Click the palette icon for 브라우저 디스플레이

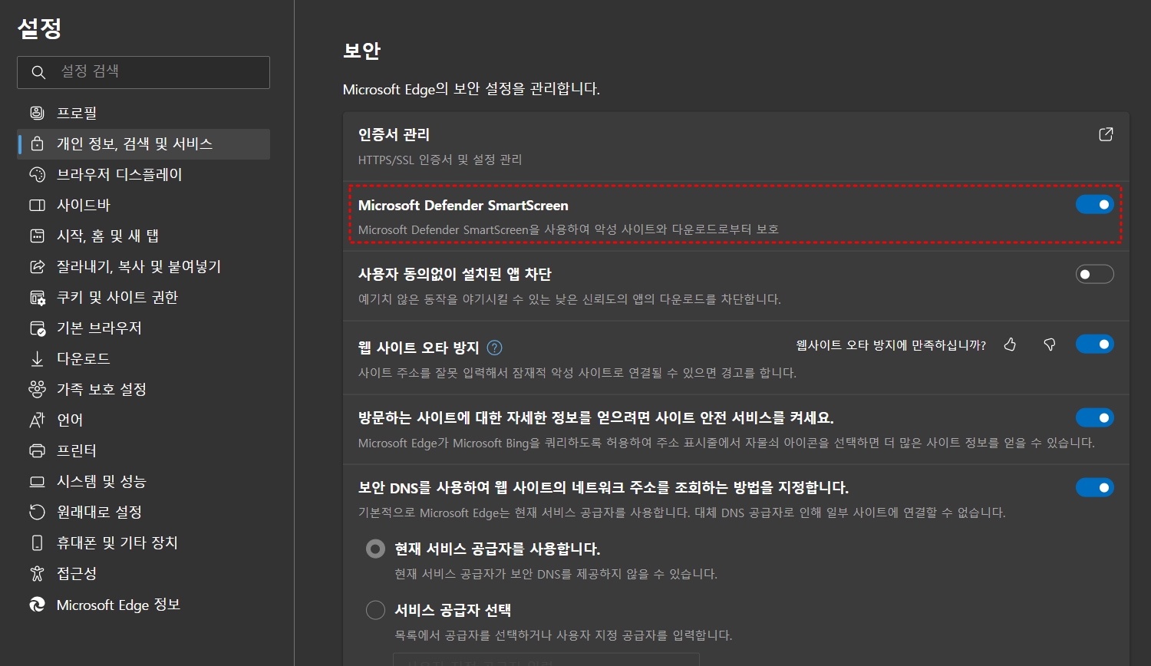point(37,174)
